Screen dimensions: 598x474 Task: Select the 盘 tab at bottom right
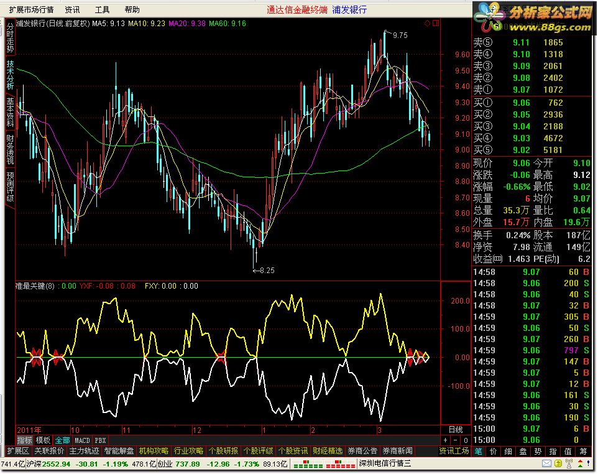[x=523, y=452]
